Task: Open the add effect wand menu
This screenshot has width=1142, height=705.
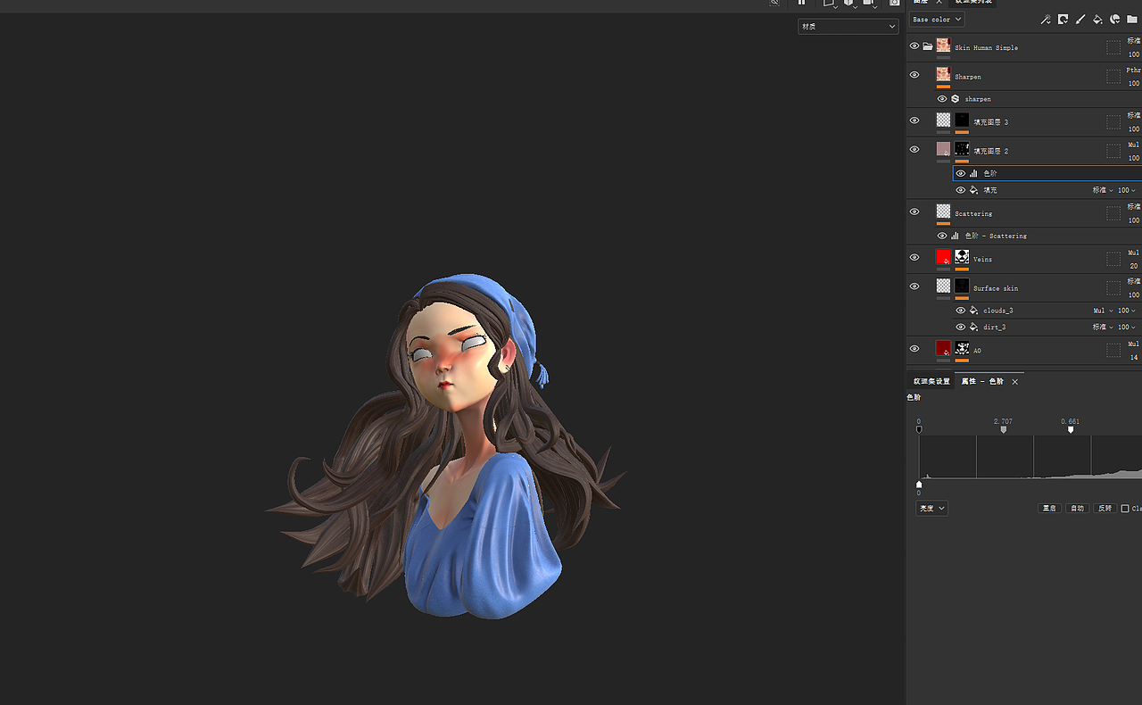Action: (x=1046, y=19)
